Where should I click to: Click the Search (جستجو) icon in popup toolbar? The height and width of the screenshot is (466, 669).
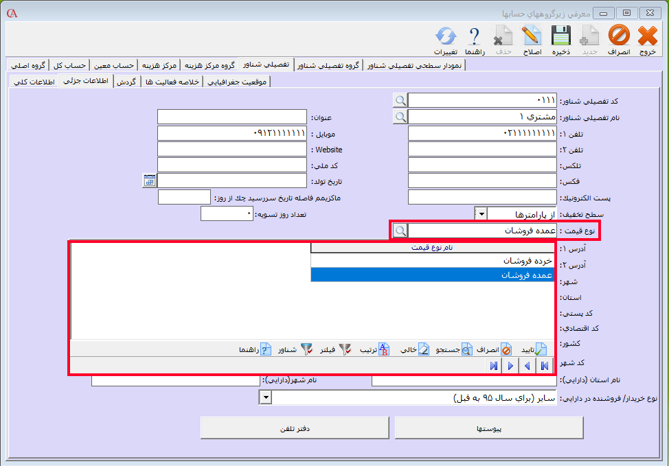click(x=466, y=349)
